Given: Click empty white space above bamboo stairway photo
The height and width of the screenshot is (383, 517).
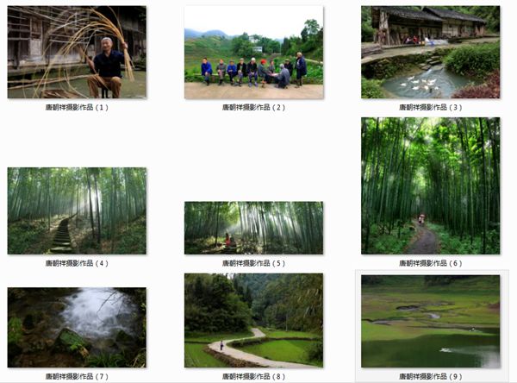Looking at the screenshot, I should pyautogui.click(x=77, y=141).
